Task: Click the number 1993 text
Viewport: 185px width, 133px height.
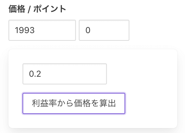Action: [25, 30]
